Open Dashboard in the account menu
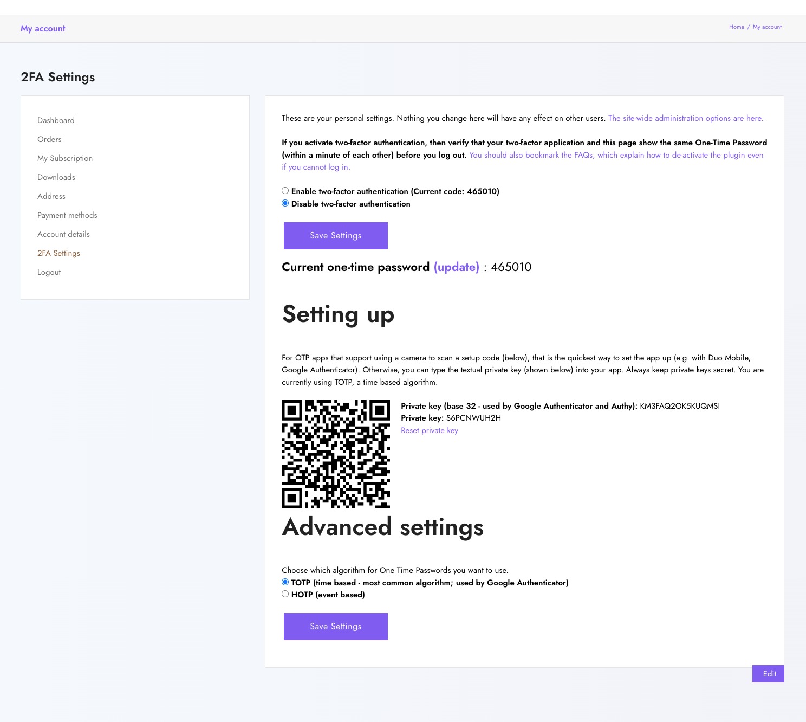This screenshot has height=722, width=806. pyautogui.click(x=56, y=120)
